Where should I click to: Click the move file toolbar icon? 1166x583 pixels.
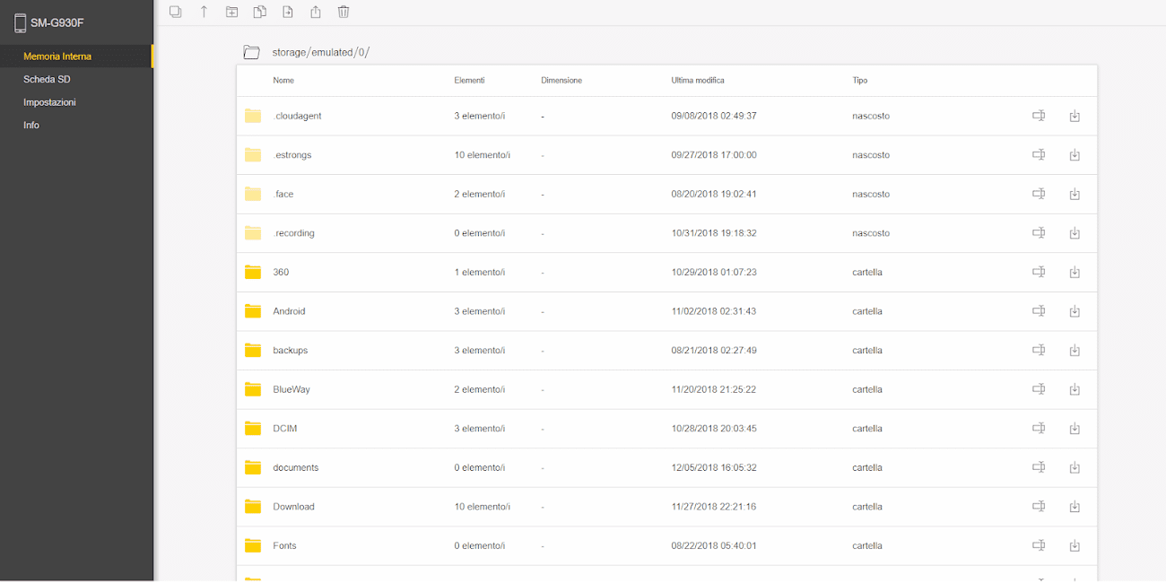(287, 12)
